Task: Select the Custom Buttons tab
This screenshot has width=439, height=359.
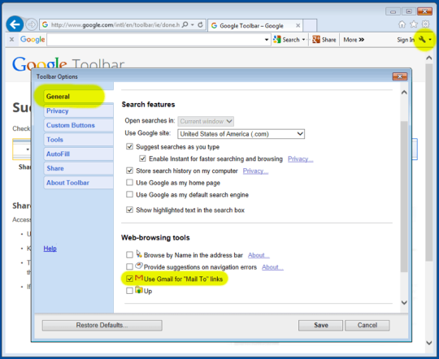Action: [x=78, y=125]
